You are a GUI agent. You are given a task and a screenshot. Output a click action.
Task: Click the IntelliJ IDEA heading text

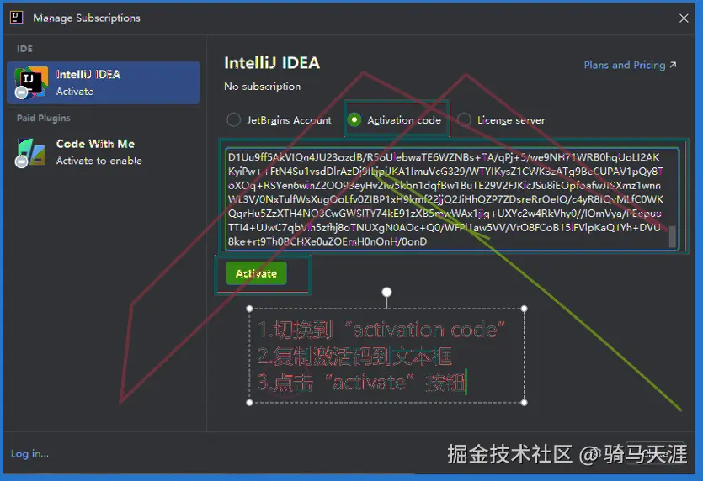[272, 63]
